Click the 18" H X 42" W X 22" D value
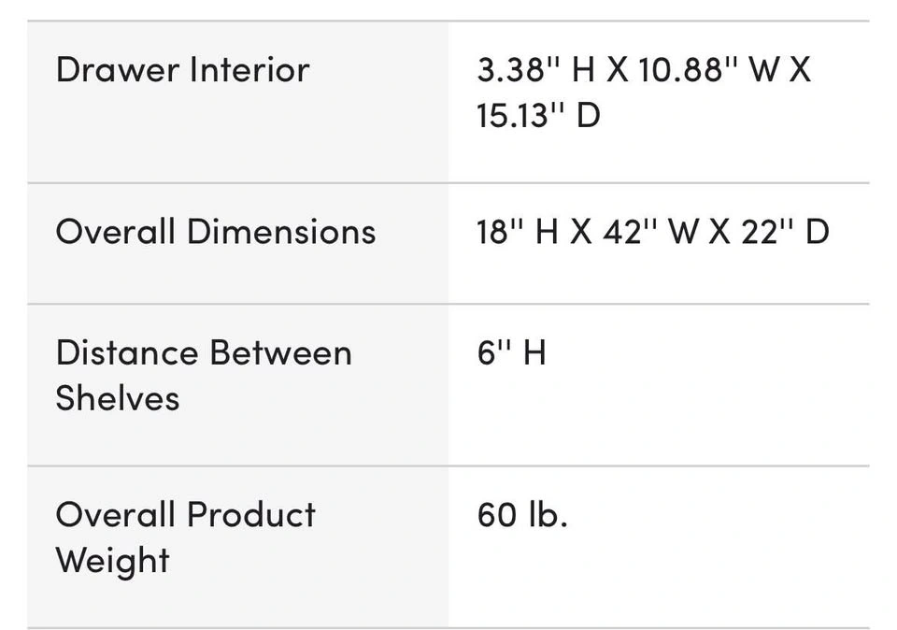 (653, 232)
